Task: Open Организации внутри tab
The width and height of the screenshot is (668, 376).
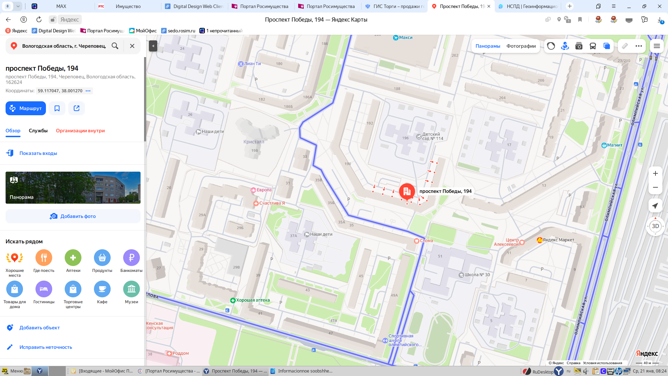Action: click(x=80, y=131)
